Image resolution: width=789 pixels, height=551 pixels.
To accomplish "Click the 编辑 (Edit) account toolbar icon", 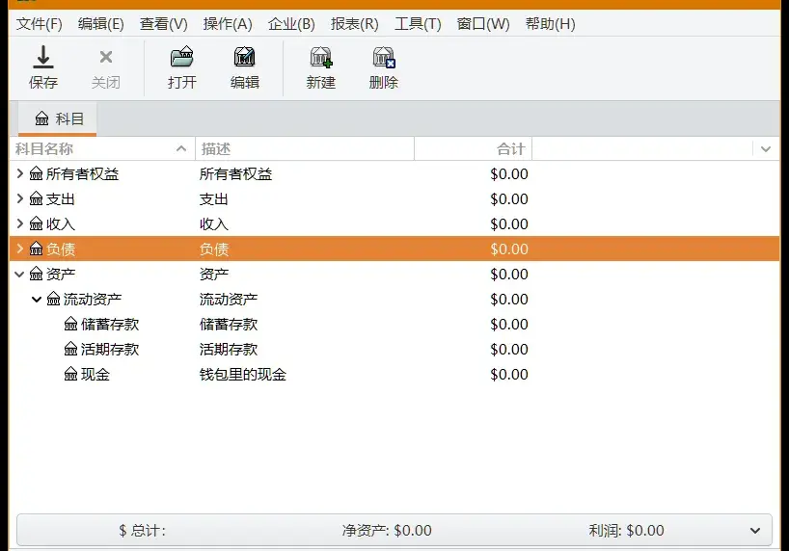I will 245,57.
